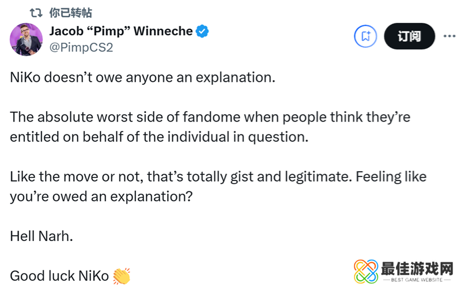Click the line 'you're owed an explanation?'

point(100,196)
